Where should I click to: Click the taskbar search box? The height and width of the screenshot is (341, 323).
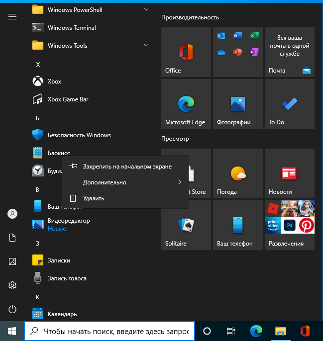109,331
